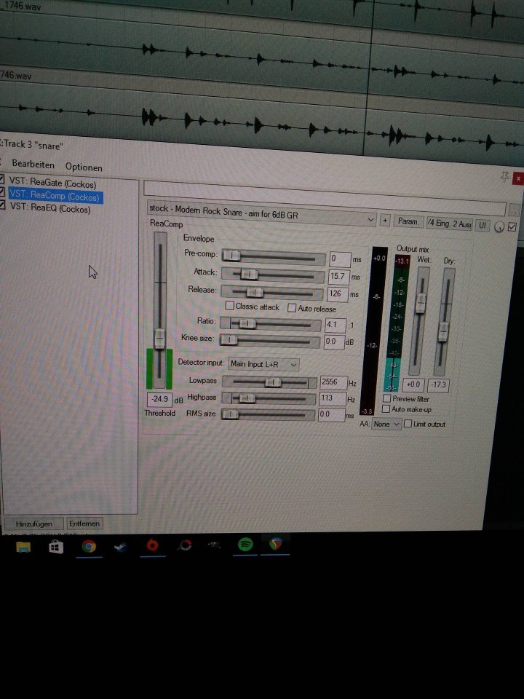
Task: Click the Dry vertical fader
Action: (x=444, y=322)
